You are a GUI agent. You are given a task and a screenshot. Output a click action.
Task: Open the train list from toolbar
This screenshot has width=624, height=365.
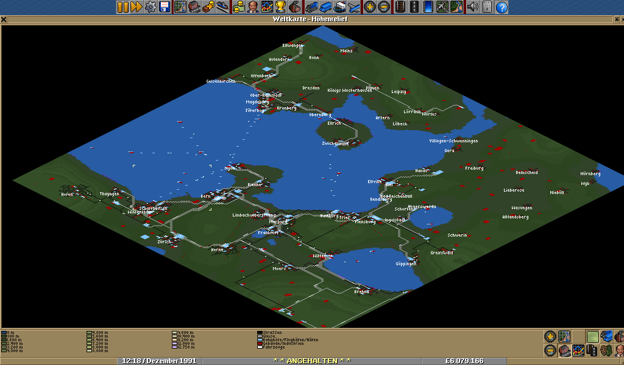(x=311, y=7)
